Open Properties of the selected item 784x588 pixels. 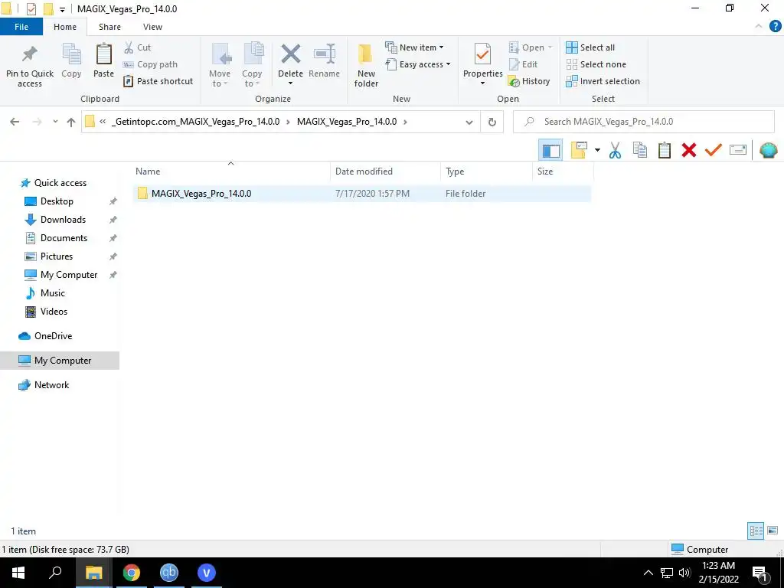click(482, 64)
